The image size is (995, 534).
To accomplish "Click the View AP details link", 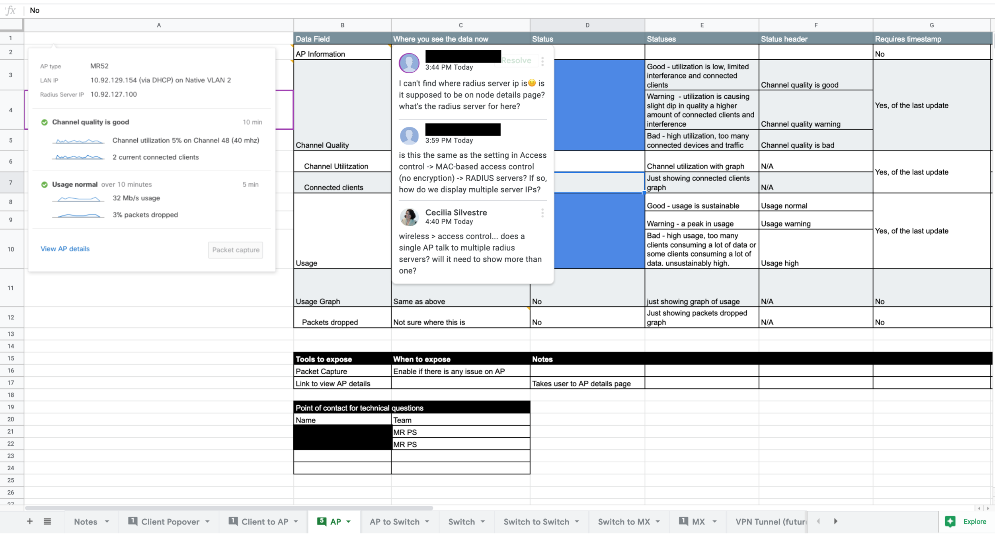I will 65,249.
